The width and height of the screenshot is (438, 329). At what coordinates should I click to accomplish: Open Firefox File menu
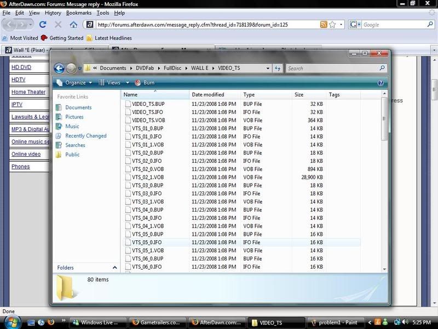pos(6,13)
